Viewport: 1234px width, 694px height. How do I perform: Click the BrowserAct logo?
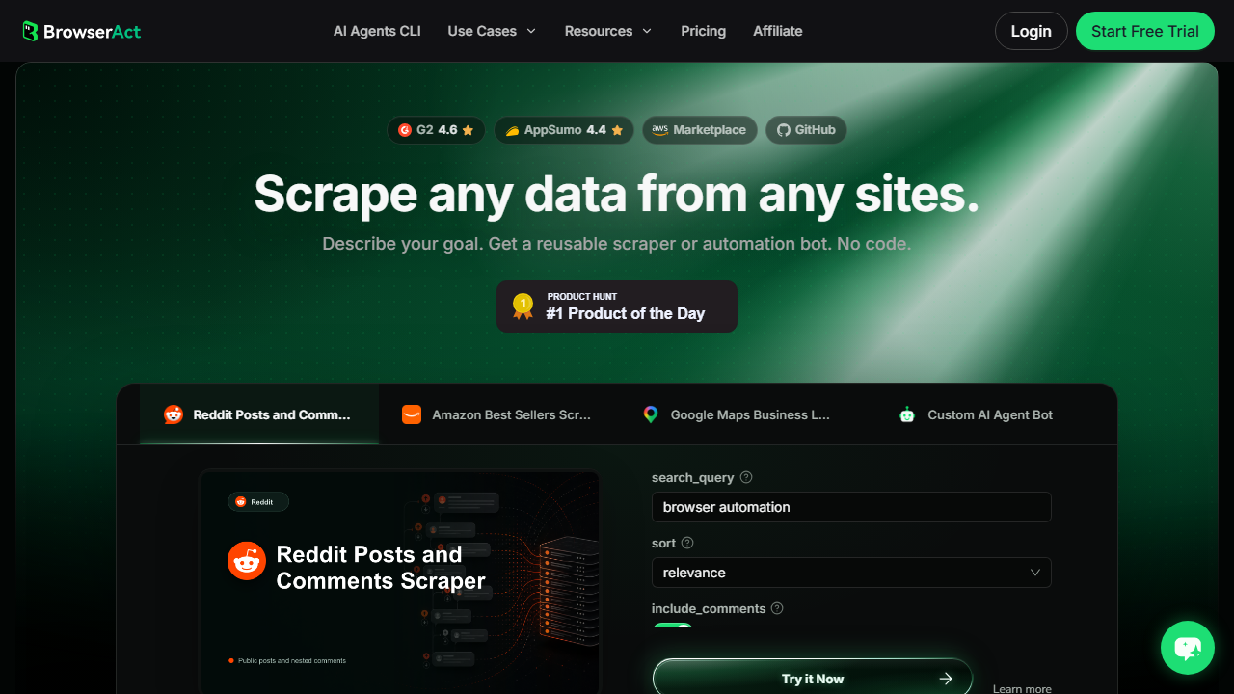(x=82, y=31)
